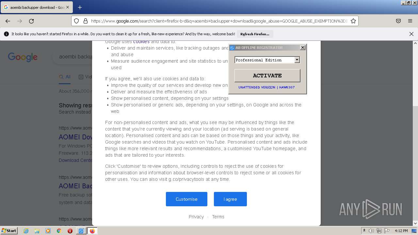Click the ACTIVATE button
This screenshot has height=235, width=418.
coord(267,75)
